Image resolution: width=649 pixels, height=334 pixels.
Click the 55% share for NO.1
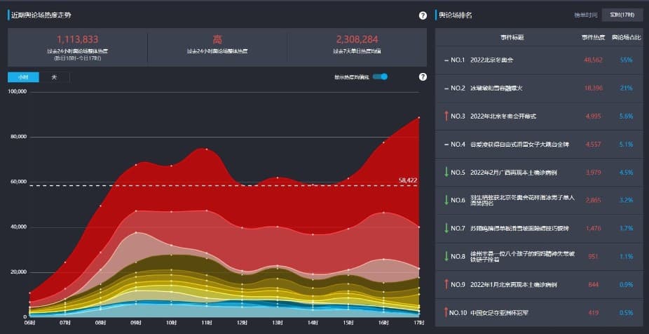(x=627, y=60)
